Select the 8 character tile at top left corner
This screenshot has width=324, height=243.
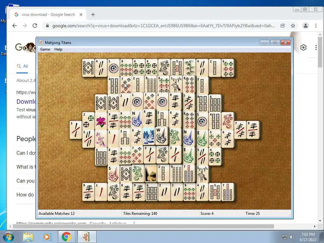click(x=88, y=68)
